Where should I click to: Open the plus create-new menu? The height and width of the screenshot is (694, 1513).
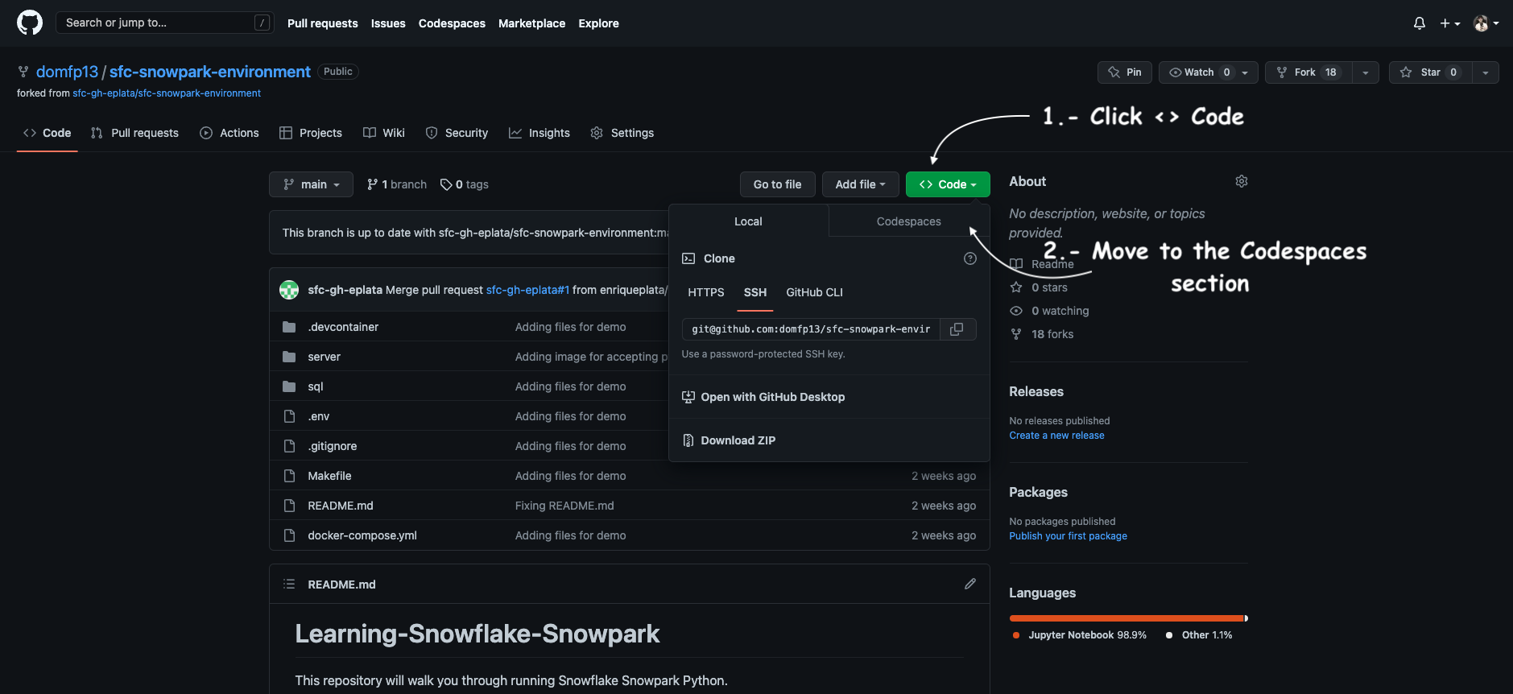click(x=1450, y=23)
